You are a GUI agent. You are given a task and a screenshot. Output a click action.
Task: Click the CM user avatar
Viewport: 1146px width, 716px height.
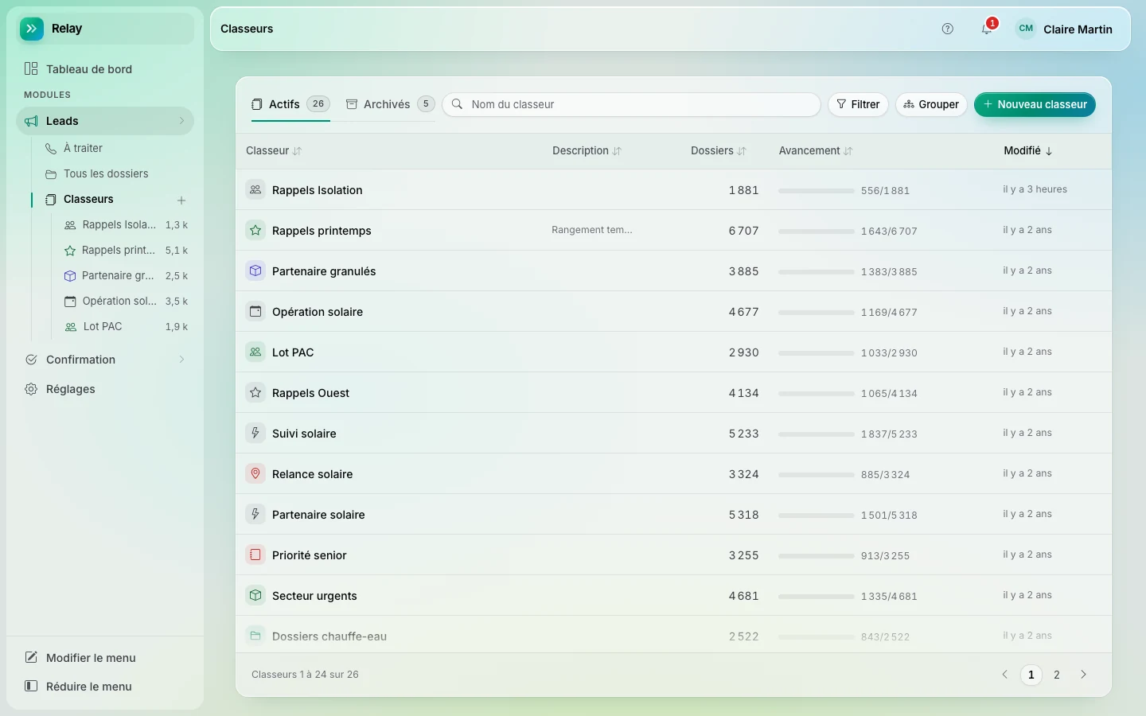click(x=1026, y=29)
